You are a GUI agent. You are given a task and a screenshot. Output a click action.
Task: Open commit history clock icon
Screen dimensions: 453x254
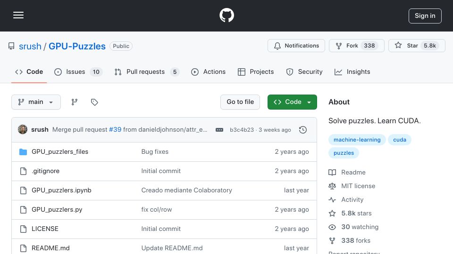[303, 130]
